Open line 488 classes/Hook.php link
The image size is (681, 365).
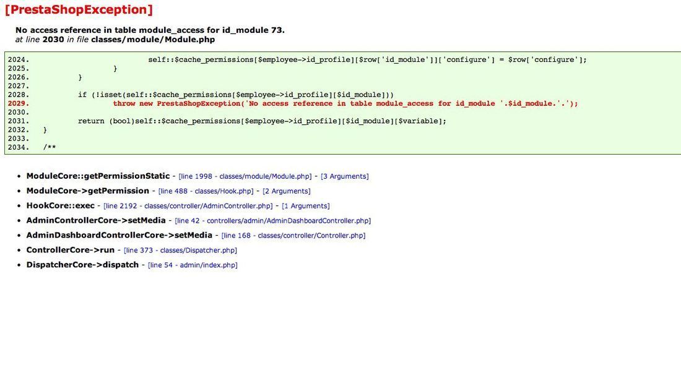206,191
